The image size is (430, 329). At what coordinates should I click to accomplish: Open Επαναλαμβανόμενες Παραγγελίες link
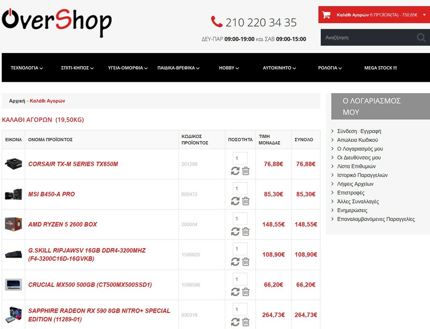376,219
